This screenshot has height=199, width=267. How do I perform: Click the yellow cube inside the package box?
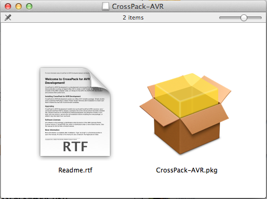(186, 96)
